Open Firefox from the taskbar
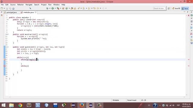This screenshot has height=108, width=193. click(x=81, y=105)
